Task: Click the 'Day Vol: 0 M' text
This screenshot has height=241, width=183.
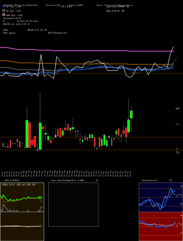Action: pyautogui.click(x=115, y=11)
